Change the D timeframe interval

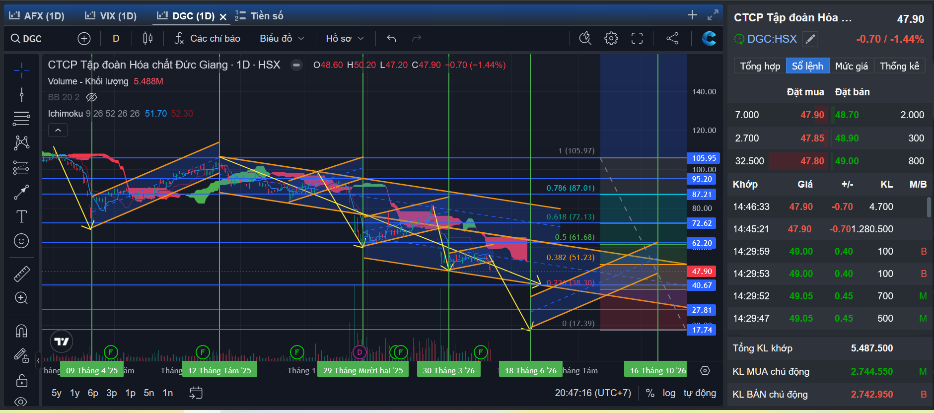pyautogui.click(x=116, y=39)
